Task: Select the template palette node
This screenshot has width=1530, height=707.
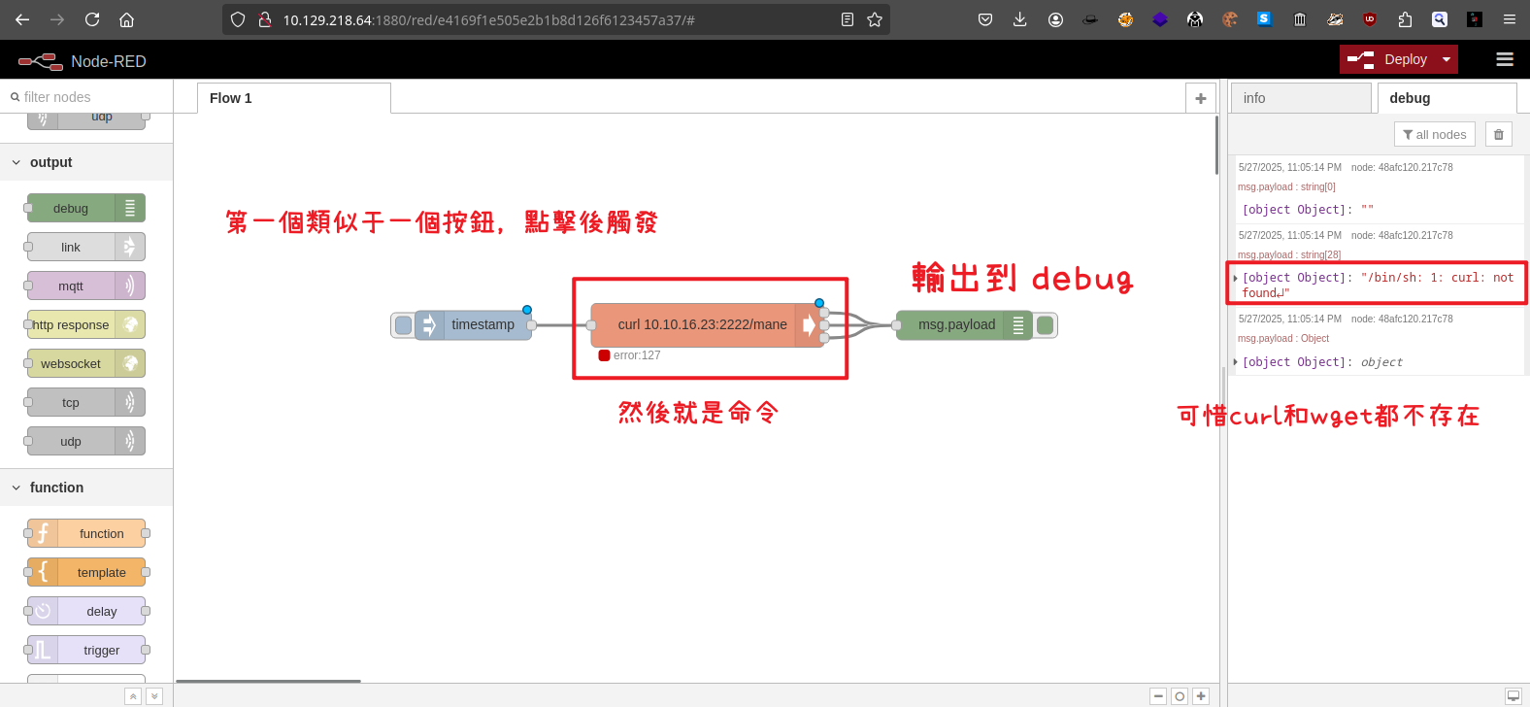Action: click(86, 572)
